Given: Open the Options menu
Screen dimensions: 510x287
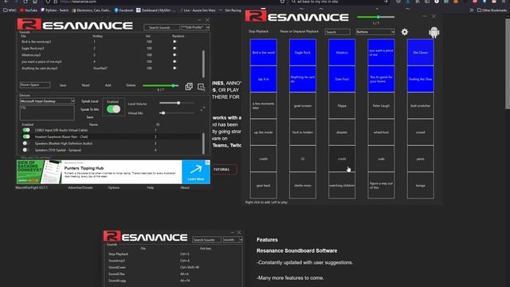Looking at the screenshot, I should click(113, 188).
